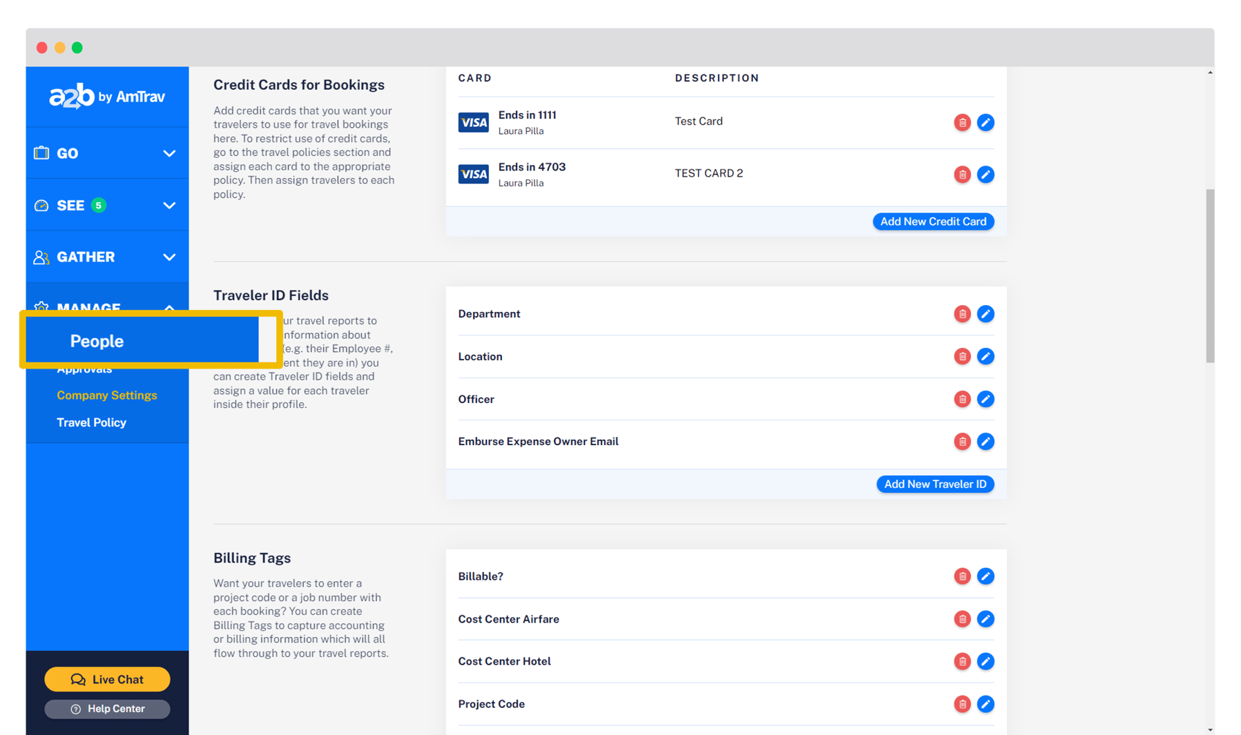Delete the Department traveler ID field
Screen dimensions: 1241x735
(962, 314)
